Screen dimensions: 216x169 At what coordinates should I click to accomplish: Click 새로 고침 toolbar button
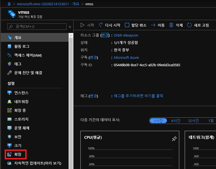point(198,25)
